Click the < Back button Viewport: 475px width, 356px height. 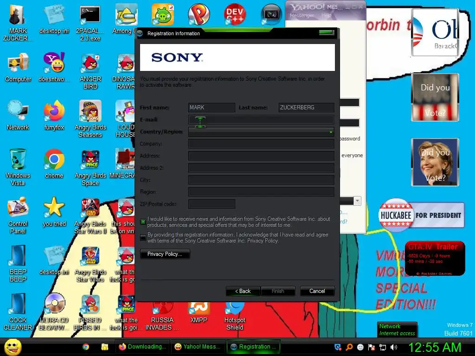(243, 291)
